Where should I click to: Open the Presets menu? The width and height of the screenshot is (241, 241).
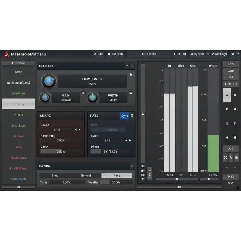tap(149, 54)
